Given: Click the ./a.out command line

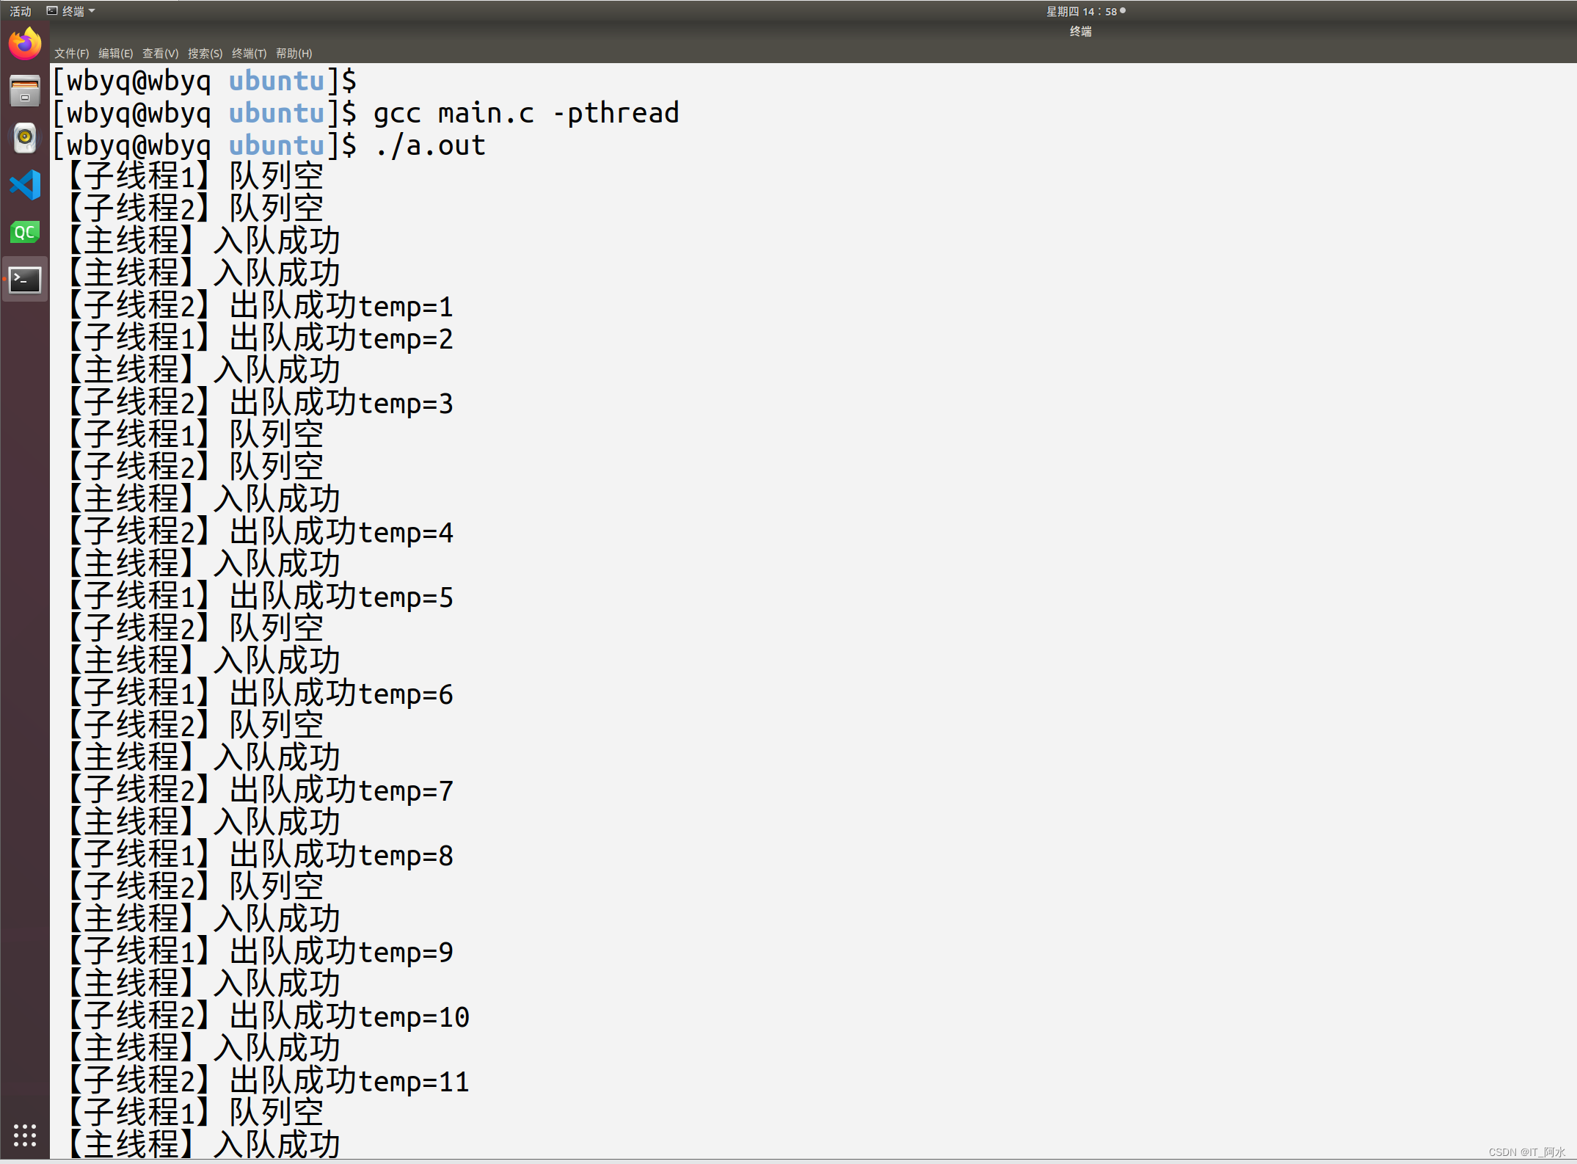Looking at the screenshot, I should (269, 145).
